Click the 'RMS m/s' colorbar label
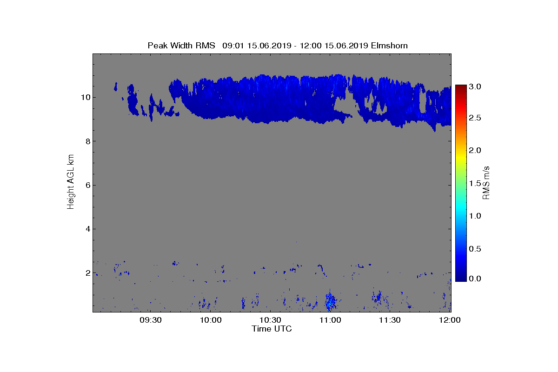 [x=486, y=182]
